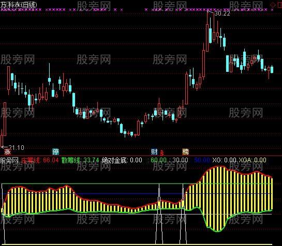Image resolution: width=282 pixels, height=246 pixels.
Task: Click the red square icon top right
Action: pyautogui.click(x=279, y=5)
